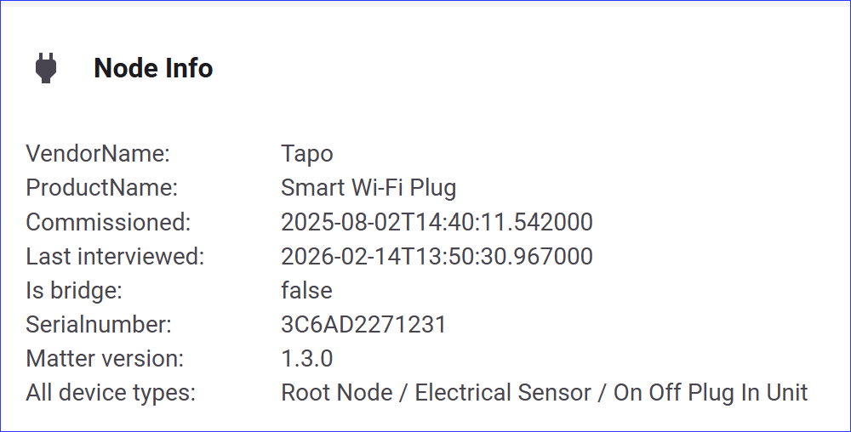Click the Tapo vendor value

pos(306,154)
